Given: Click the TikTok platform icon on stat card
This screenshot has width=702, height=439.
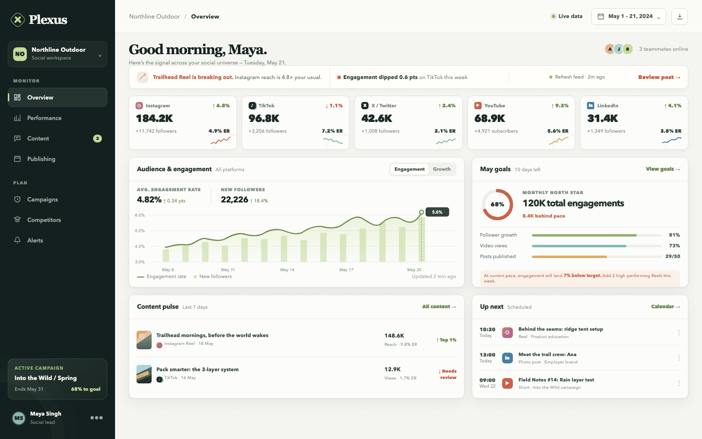Looking at the screenshot, I should click(x=252, y=105).
